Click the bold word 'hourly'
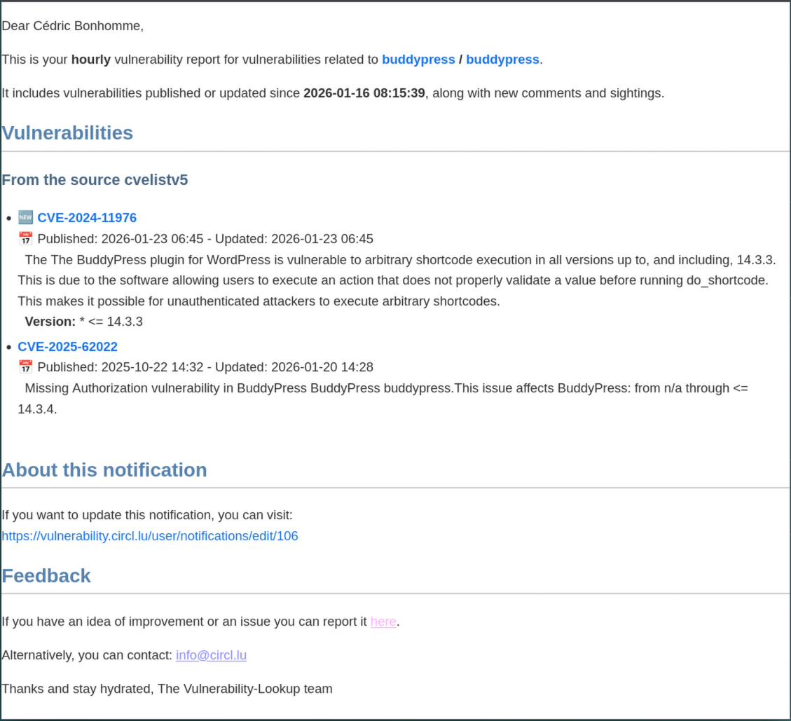The height and width of the screenshot is (721, 791). [x=91, y=60]
